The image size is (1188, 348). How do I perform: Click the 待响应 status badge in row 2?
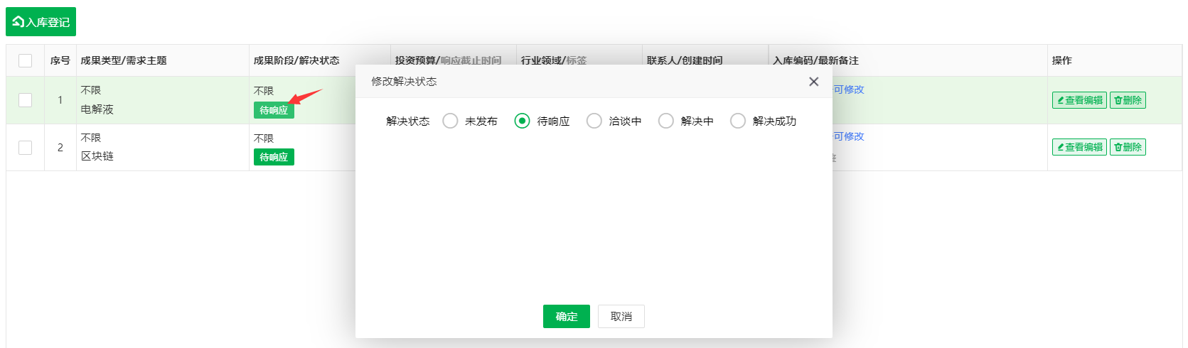point(274,157)
